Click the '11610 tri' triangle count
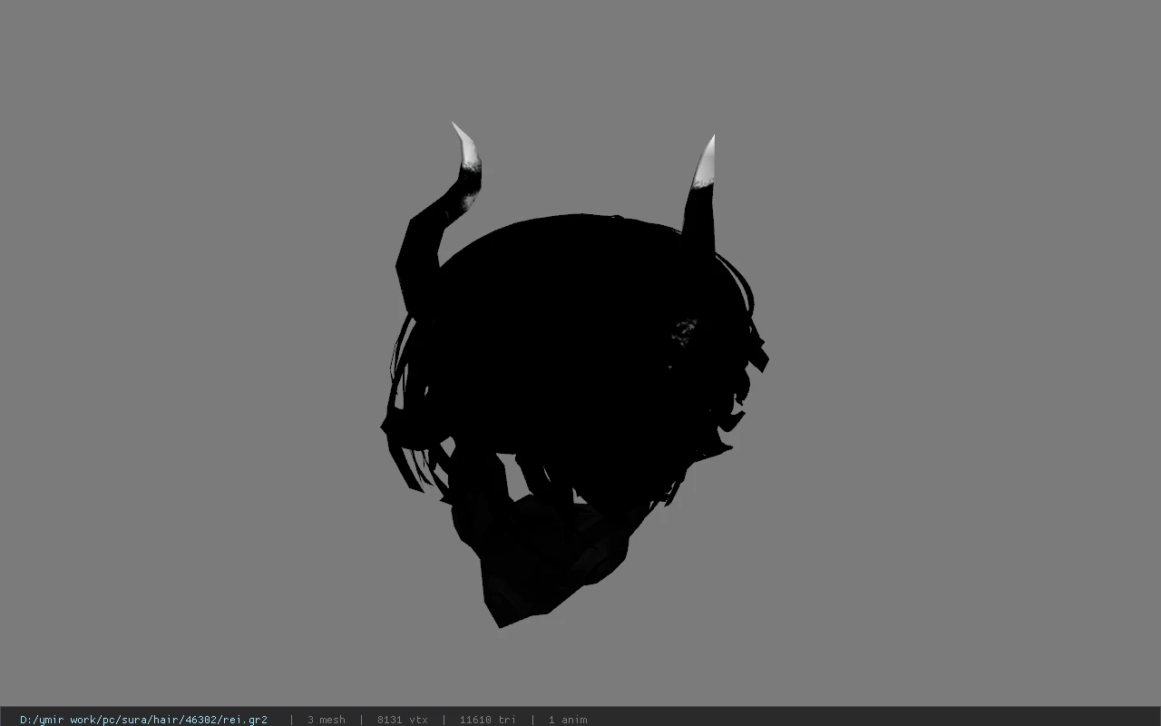Screen dimensions: 1161x726 (x=488, y=720)
